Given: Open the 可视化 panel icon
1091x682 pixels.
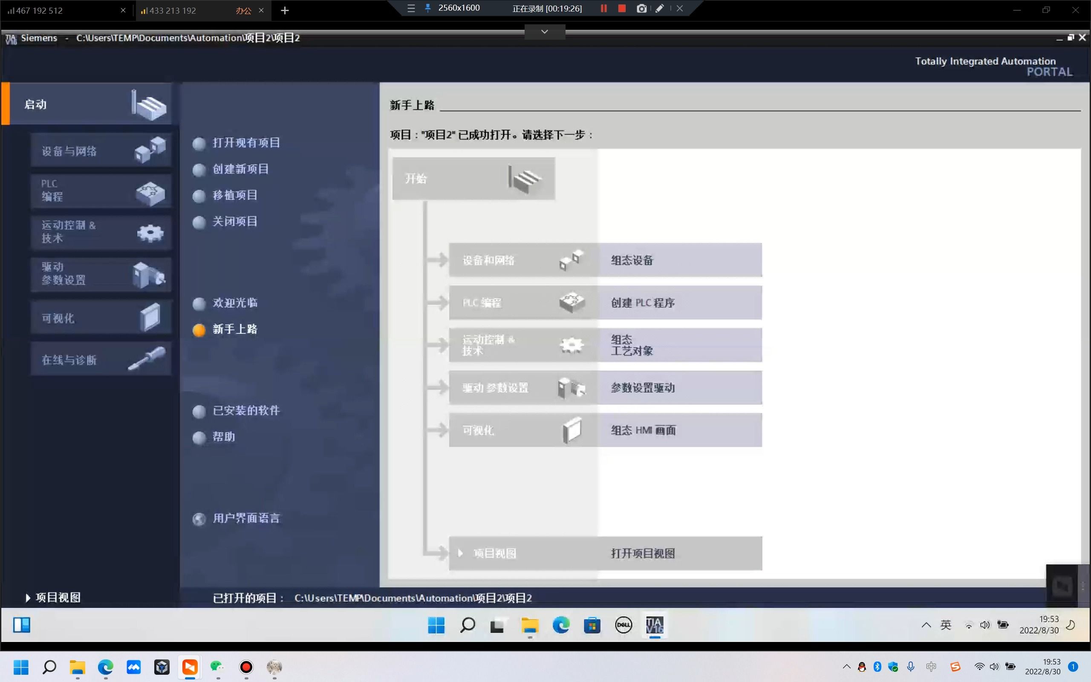Looking at the screenshot, I should pos(151,316).
